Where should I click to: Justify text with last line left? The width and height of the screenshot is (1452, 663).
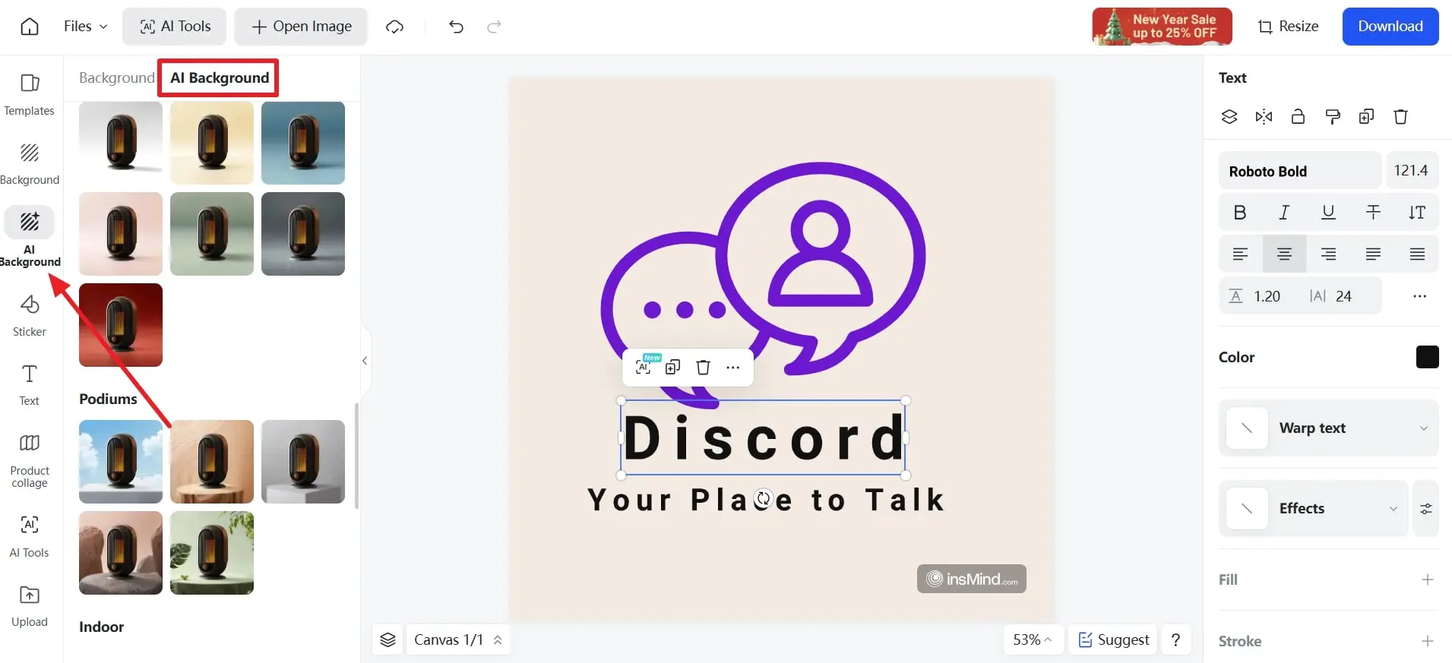click(x=1373, y=254)
